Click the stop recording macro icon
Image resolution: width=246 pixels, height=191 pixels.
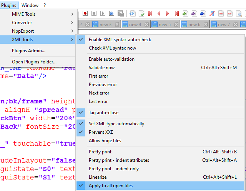click(94, 13)
